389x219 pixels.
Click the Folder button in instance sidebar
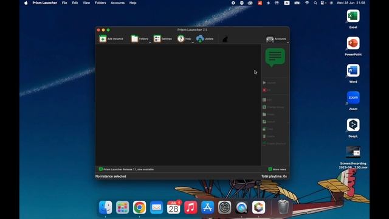coord(269,114)
